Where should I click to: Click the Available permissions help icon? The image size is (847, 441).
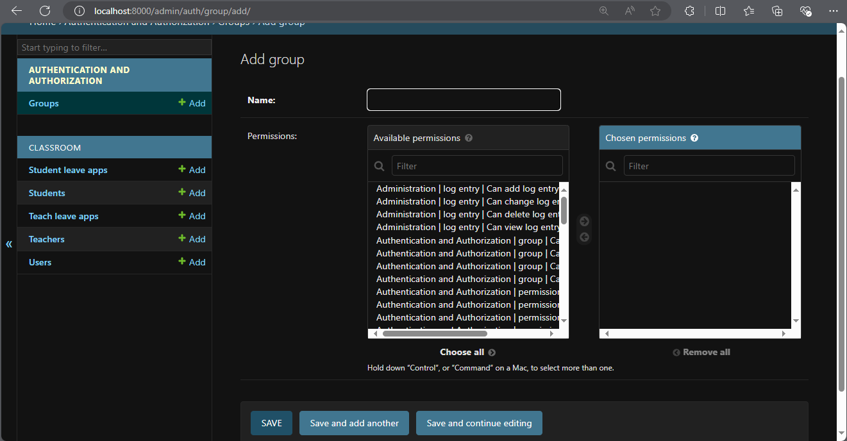pos(469,138)
